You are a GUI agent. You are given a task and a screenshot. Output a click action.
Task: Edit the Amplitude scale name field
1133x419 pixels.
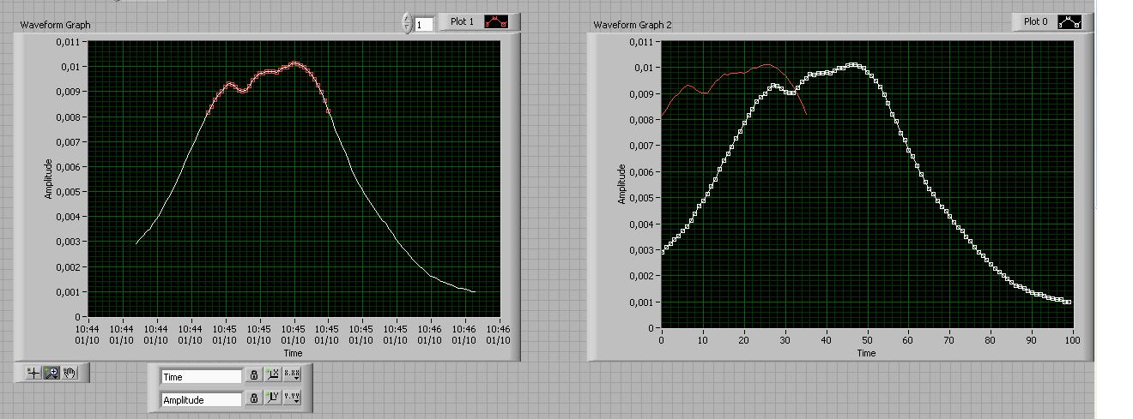click(x=202, y=399)
